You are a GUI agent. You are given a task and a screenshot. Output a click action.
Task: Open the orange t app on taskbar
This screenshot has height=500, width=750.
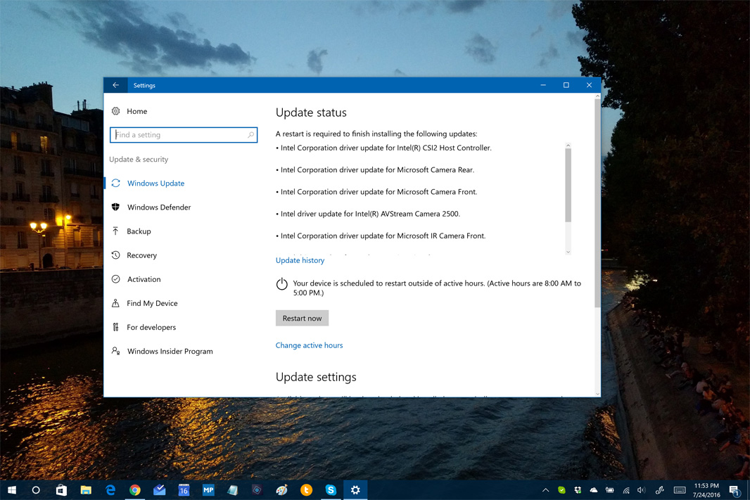pos(306,490)
